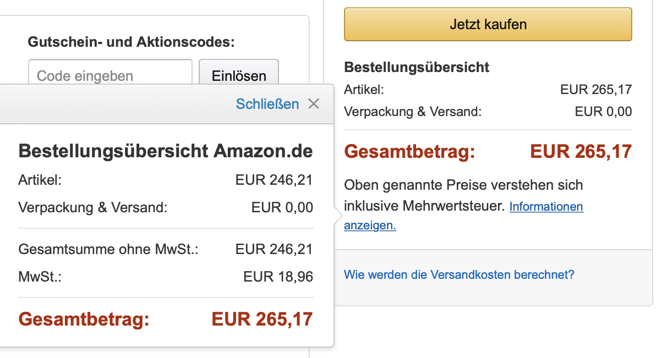662x358 pixels.
Task: Click the "Bestellungsübersicht Amazon.de" popover heading
Action: [166, 151]
